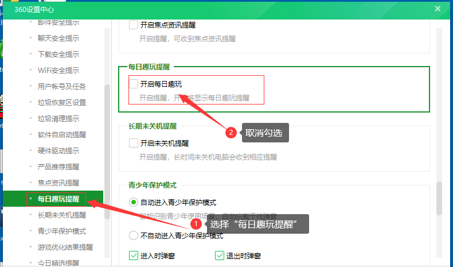Select 自动进入青少年保护模式 radio button
This screenshot has width=453, height=267.
(x=134, y=202)
